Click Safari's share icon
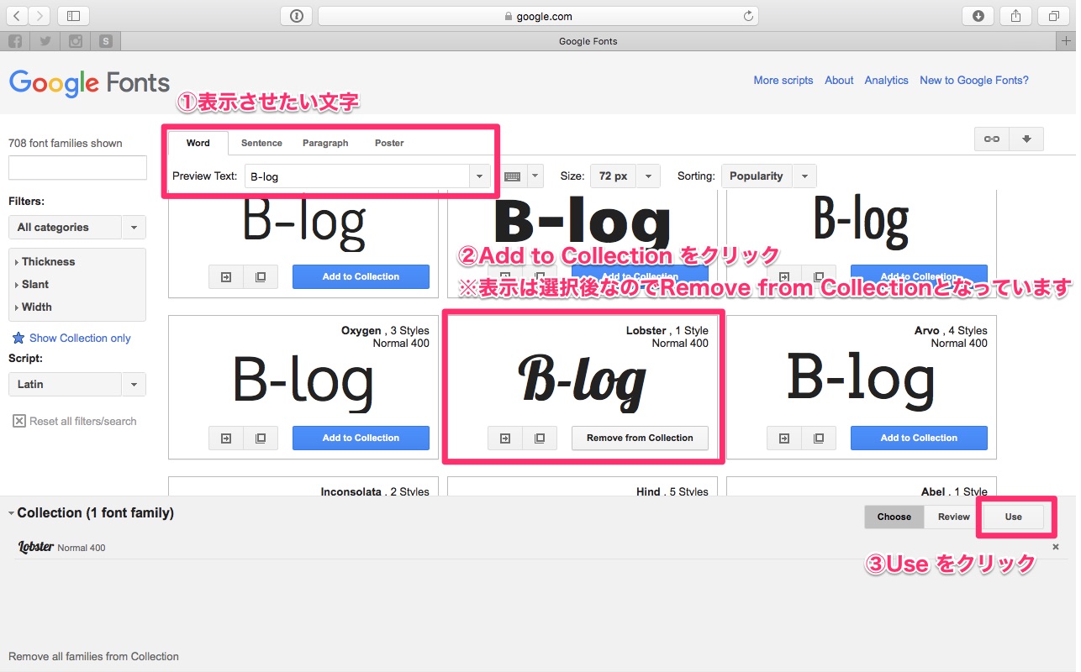The width and height of the screenshot is (1081, 672). tap(1015, 16)
